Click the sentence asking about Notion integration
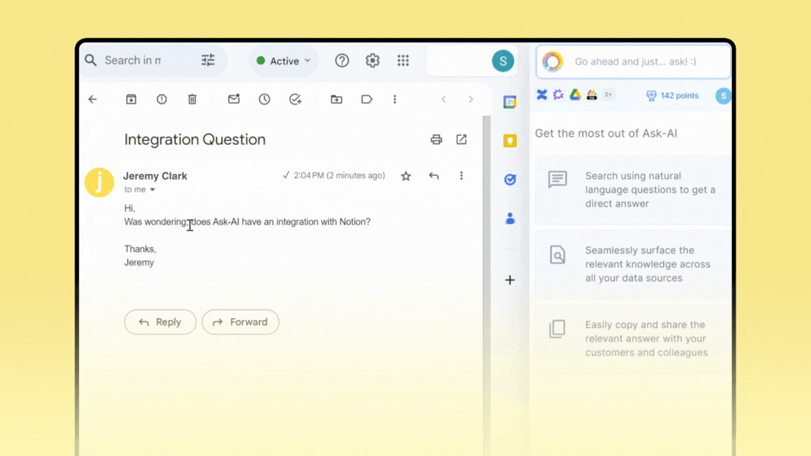 (247, 222)
